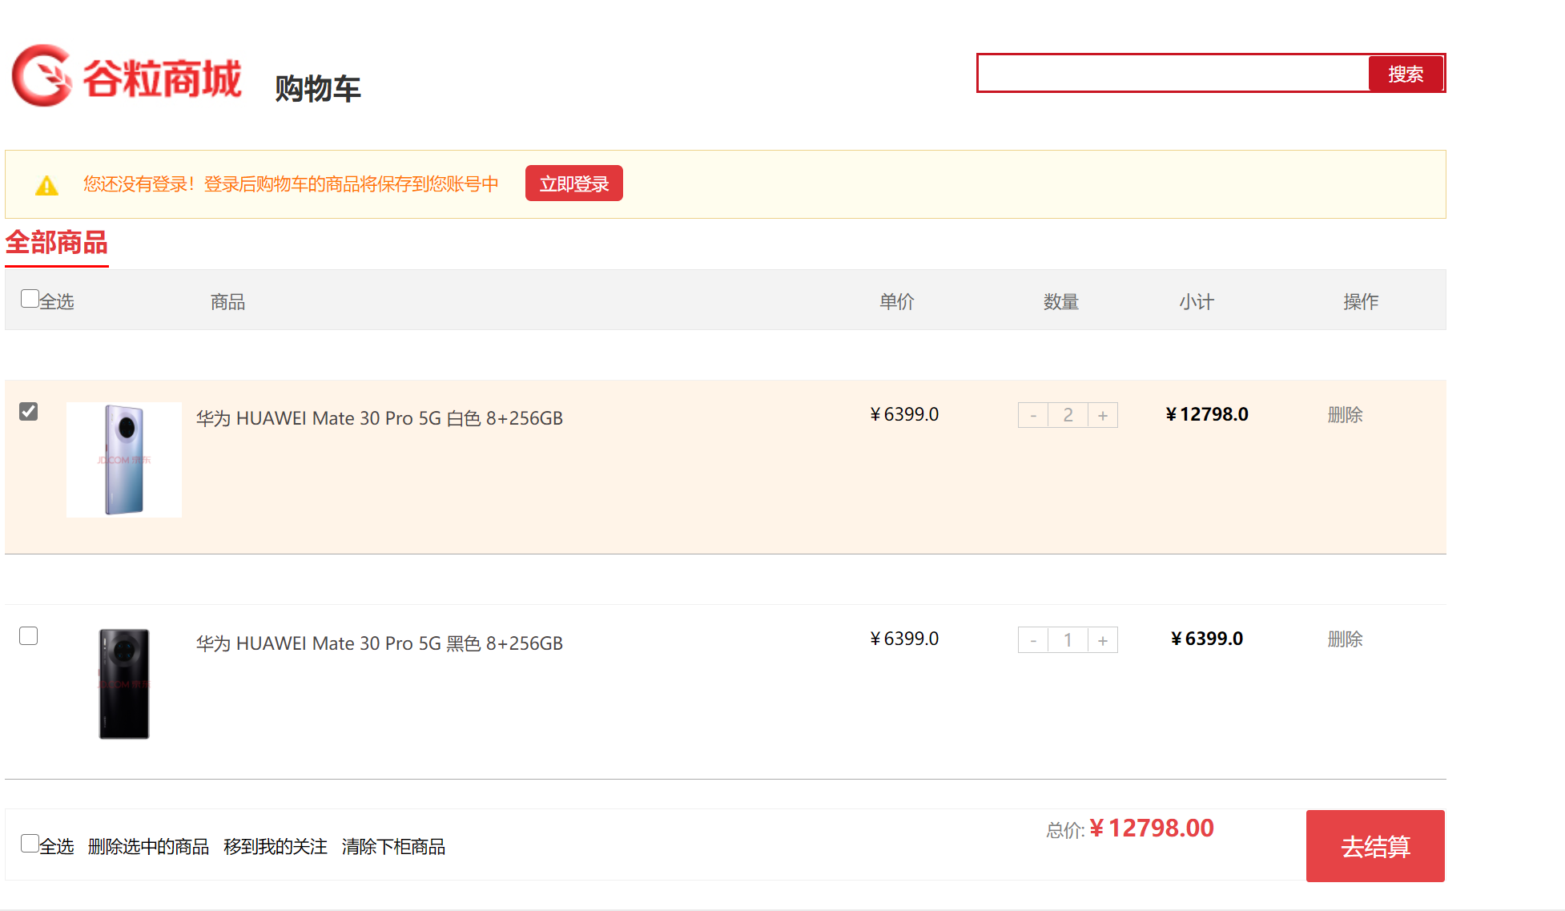The width and height of the screenshot is (1565, 911).
Task: Click 删除选中的商品 link
Action: pyautogui.click(x=148, y=847)
